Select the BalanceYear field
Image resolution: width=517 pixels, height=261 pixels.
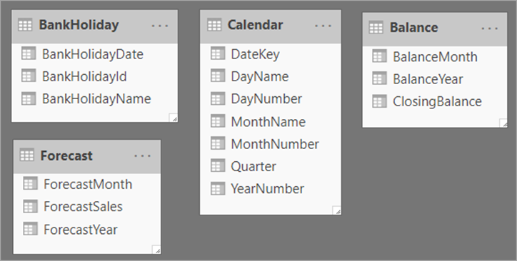click(435, 79)
